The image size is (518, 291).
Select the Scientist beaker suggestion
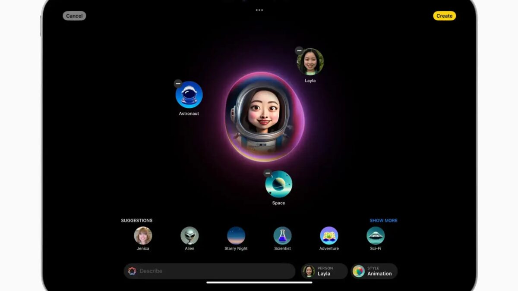pos(282,235)
